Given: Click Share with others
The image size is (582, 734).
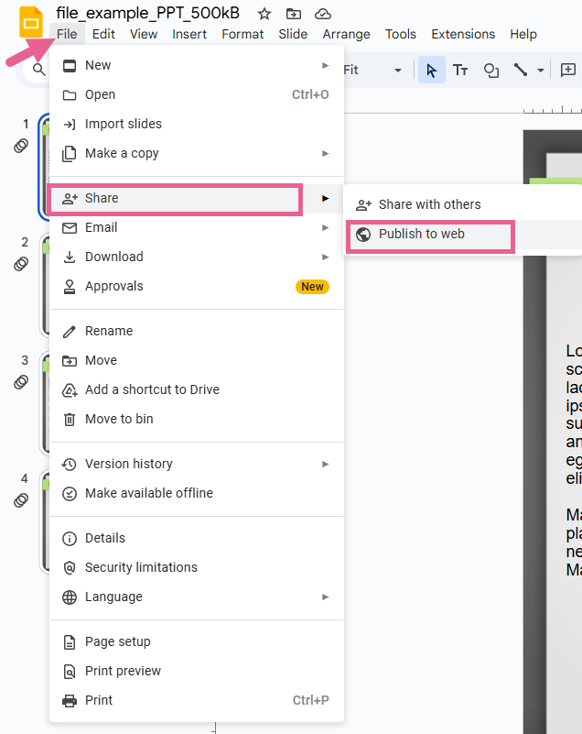Looking at the screenshot, I should coord(429,204).
